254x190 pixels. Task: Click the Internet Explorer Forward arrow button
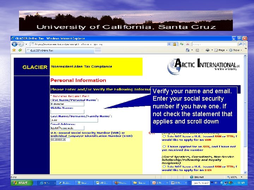click(x=21, y=44)
